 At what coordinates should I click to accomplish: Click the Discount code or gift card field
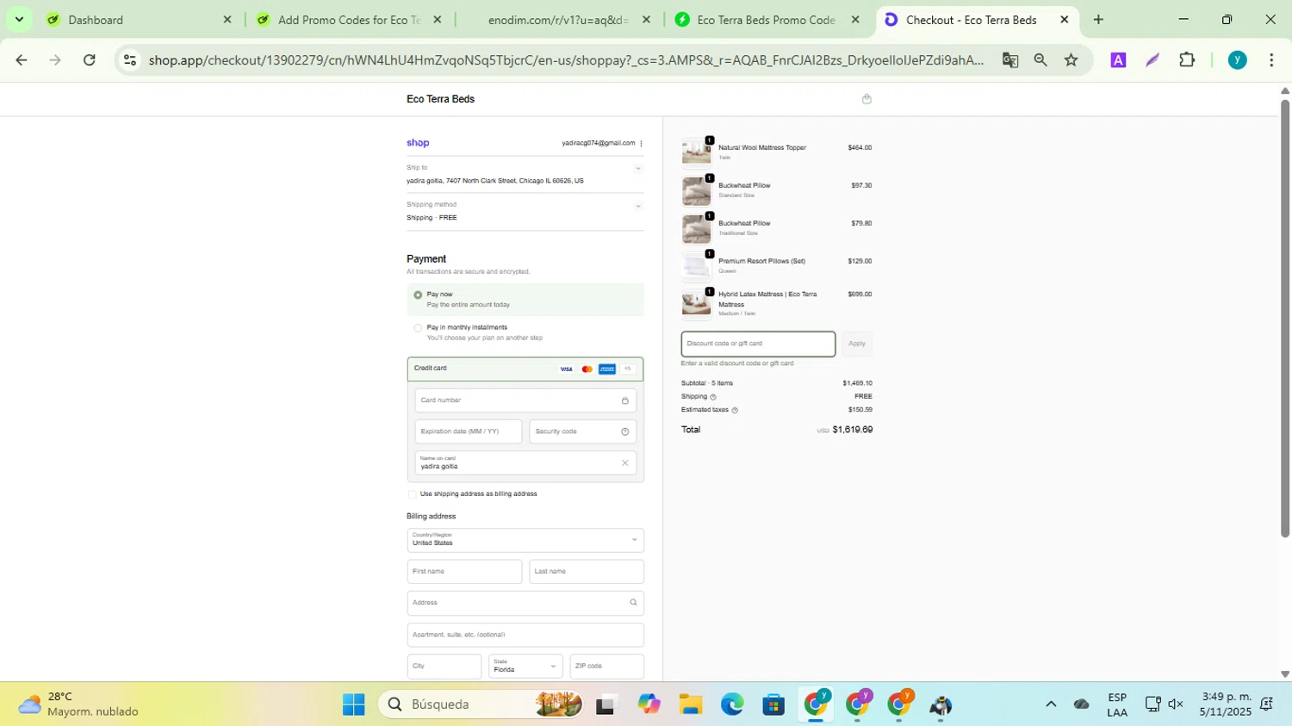pyautogui.click(x=758, y=344)
